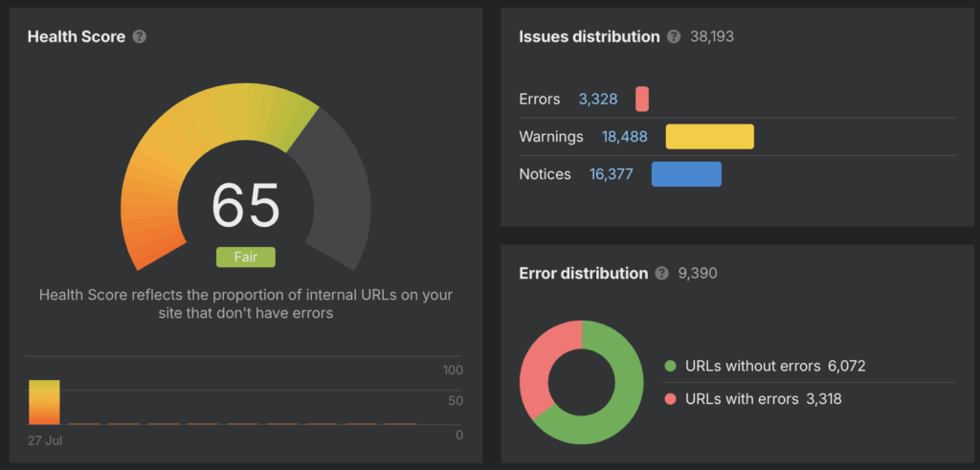Screen dimensions: 980x470
Task: Click the URLs without errors label
Action: coord(753,366)
